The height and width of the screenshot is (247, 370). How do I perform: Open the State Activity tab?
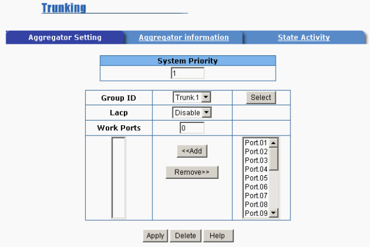[304, 38]
